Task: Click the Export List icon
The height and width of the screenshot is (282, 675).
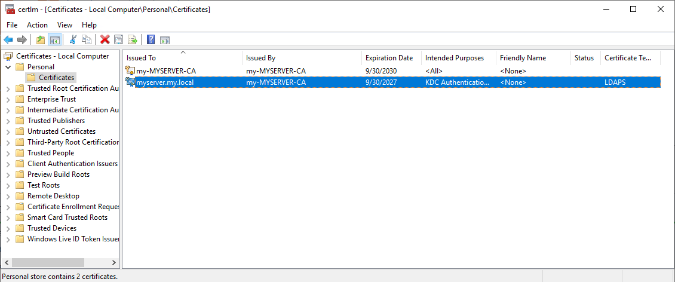Action: pos(133,40)
